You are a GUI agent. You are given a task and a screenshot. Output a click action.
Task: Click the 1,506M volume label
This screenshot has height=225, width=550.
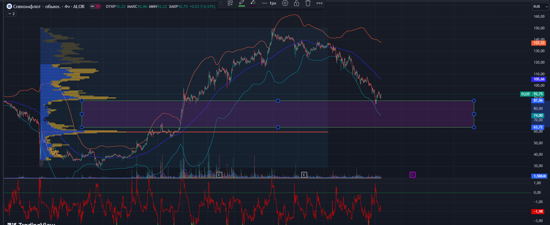pyautogui.click(x=539, y=176)
